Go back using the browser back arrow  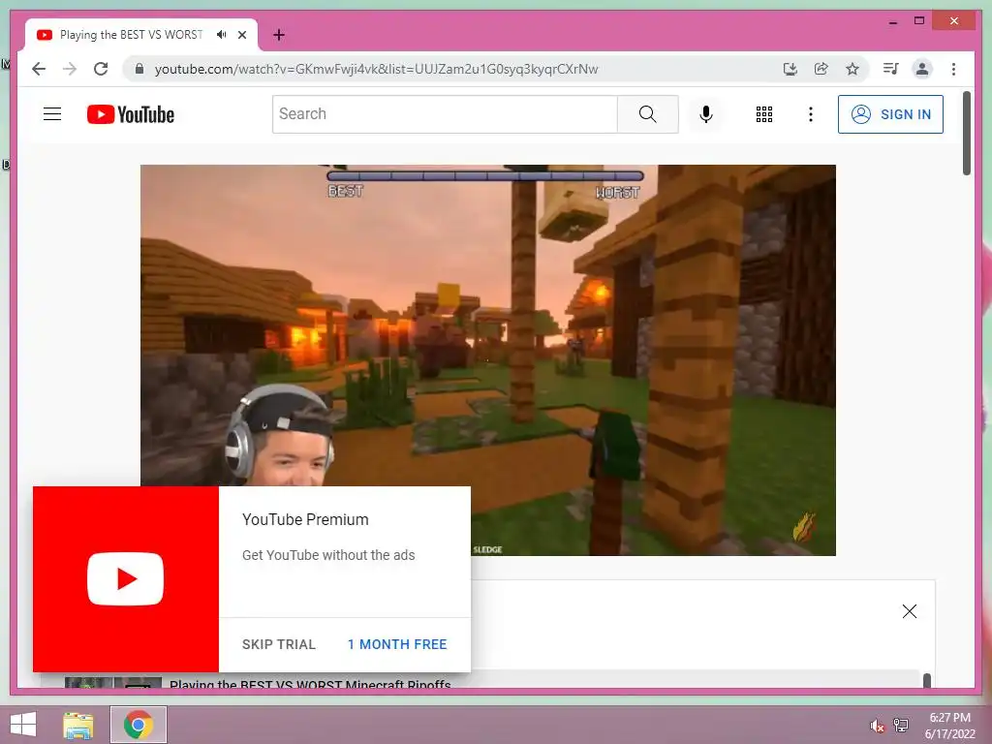(x=39, y=69)
